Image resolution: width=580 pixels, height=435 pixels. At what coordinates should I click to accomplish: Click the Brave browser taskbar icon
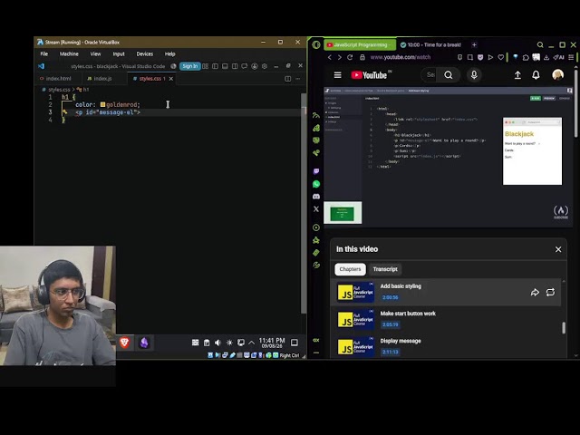[x=125, y=343]
